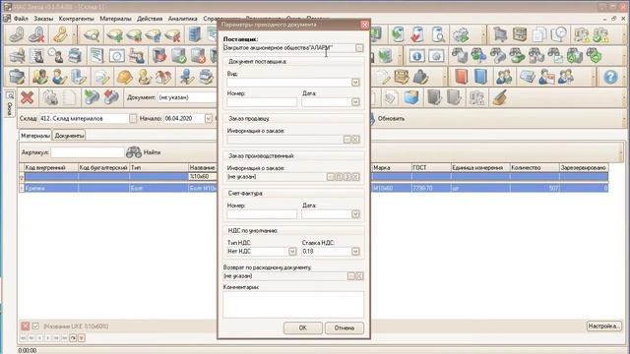Click the red-arrow chain link icon
The image size is (630, 354).
(111, 97)
